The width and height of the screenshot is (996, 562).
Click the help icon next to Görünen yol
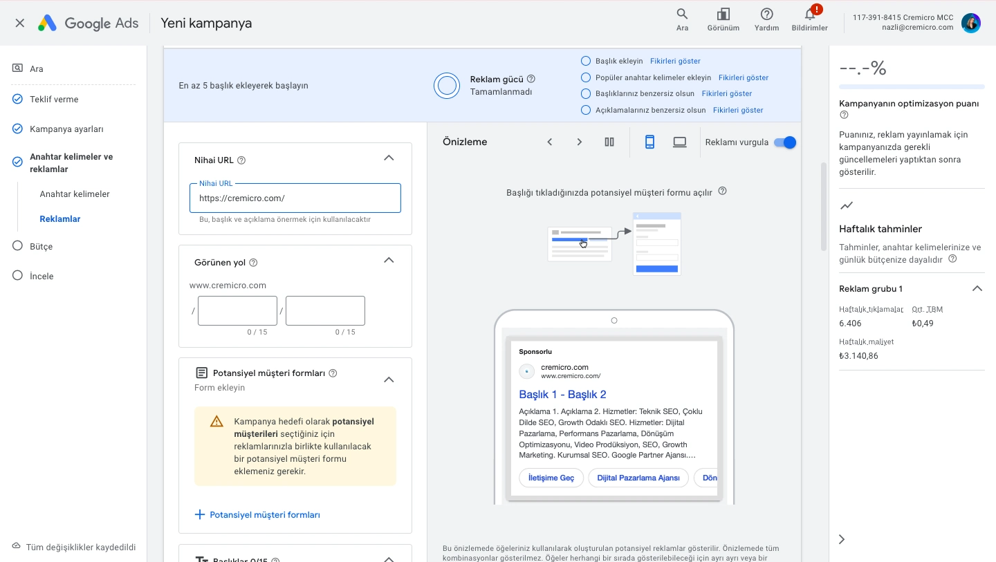click(253, 263)
